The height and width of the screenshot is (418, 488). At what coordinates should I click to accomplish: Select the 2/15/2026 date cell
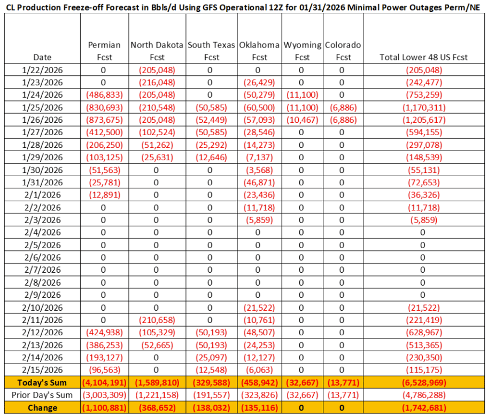coord(43,370)
